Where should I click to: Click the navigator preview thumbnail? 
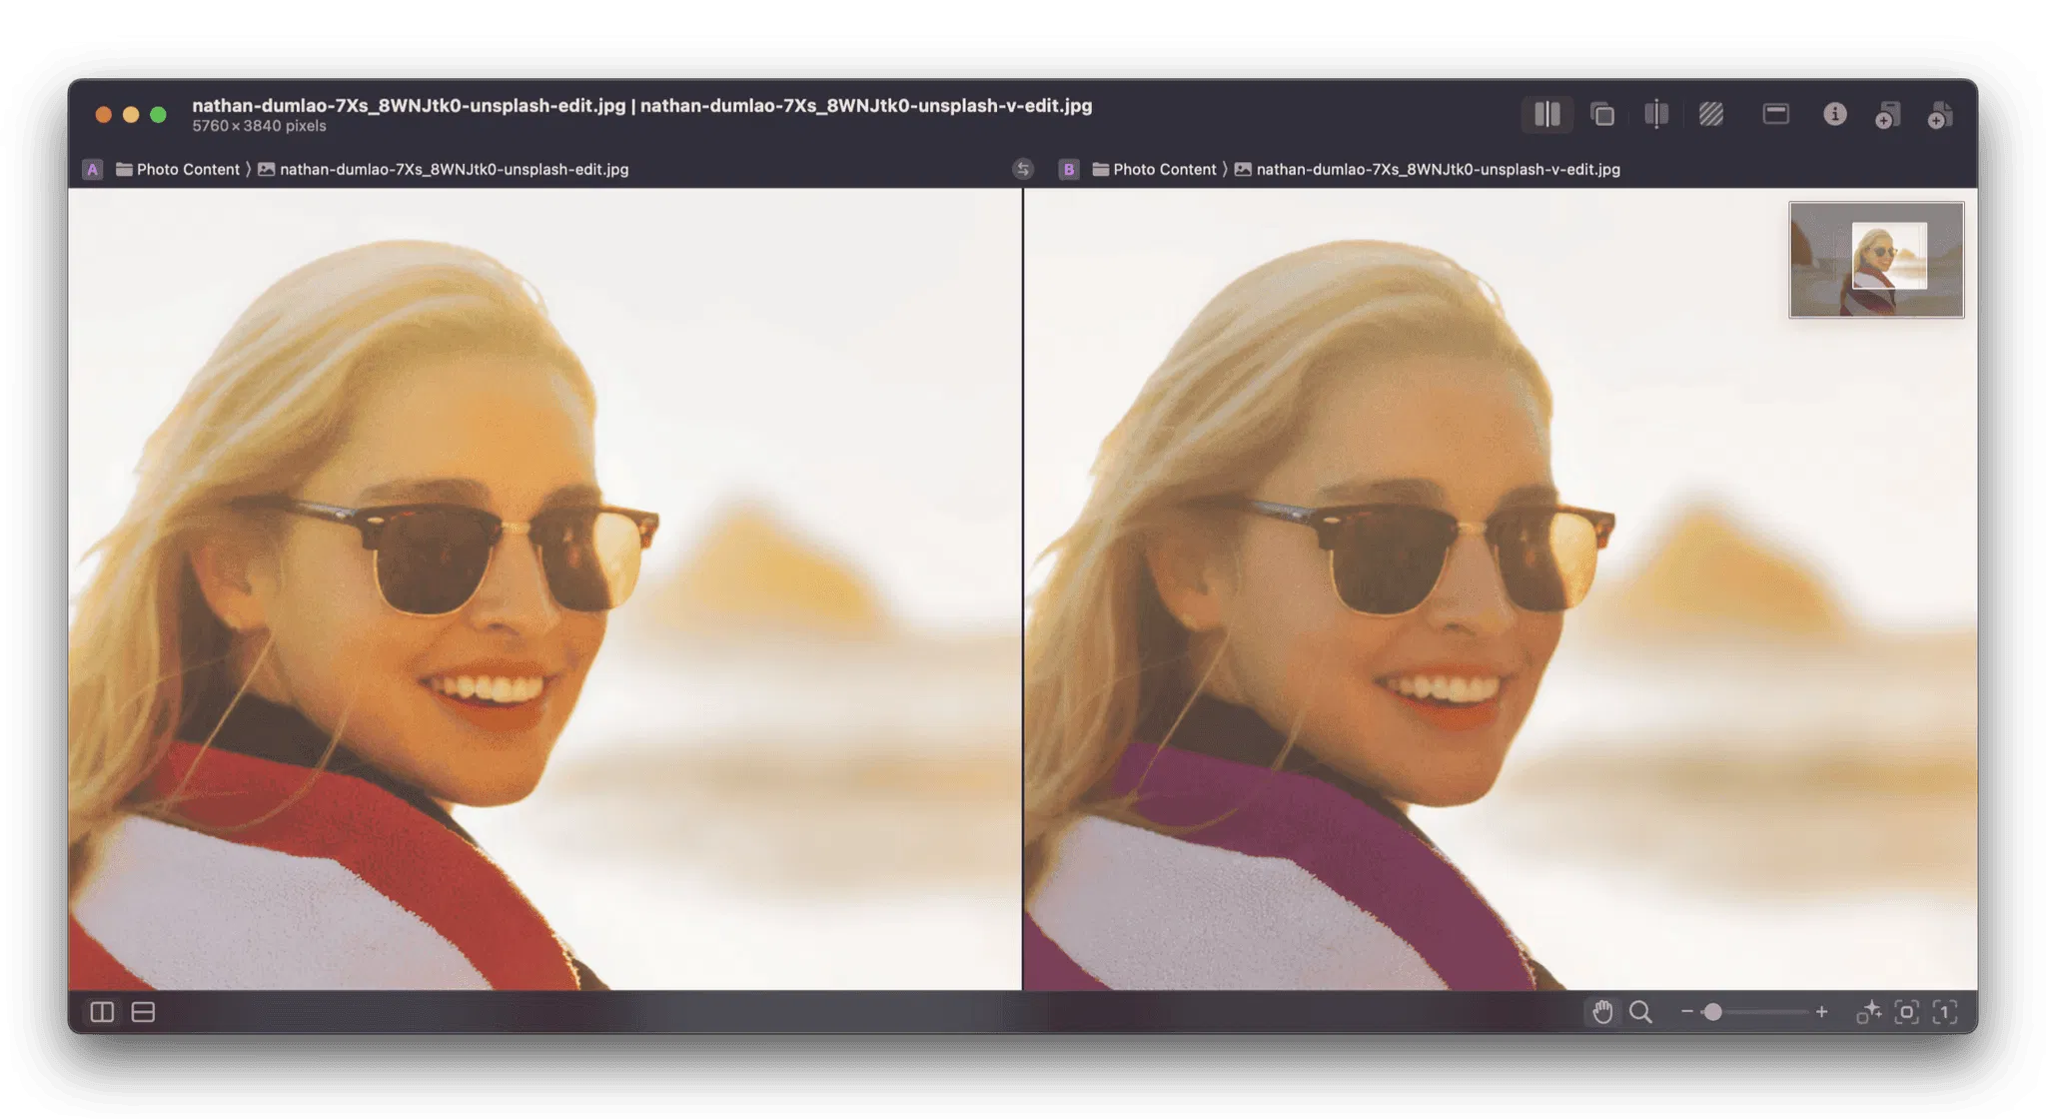coord(1875,260)
